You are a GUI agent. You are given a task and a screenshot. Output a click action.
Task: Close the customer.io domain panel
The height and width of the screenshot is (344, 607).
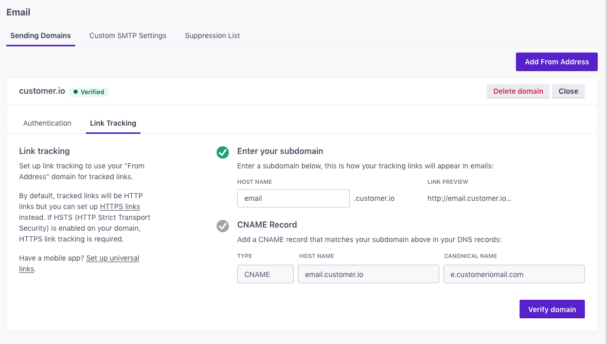point(568,91)
